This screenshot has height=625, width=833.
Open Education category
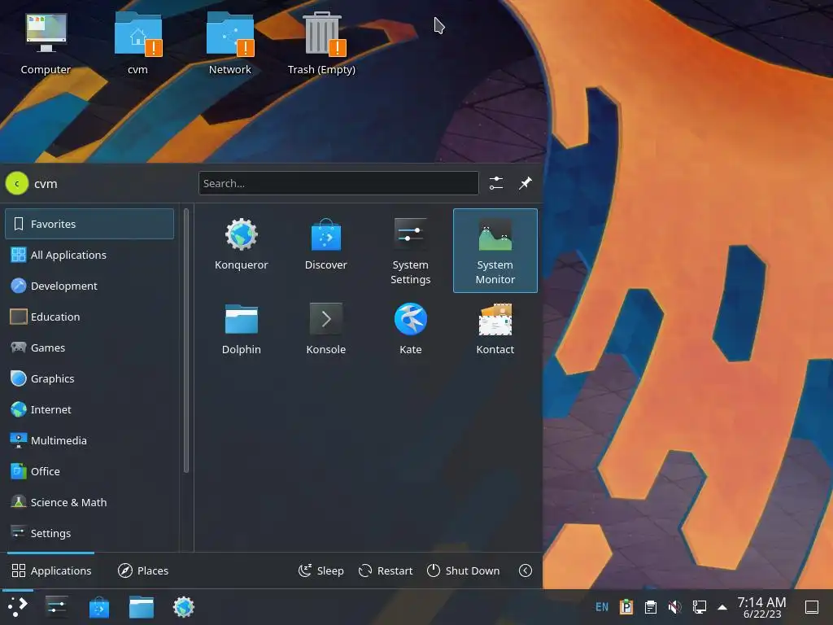89,317
